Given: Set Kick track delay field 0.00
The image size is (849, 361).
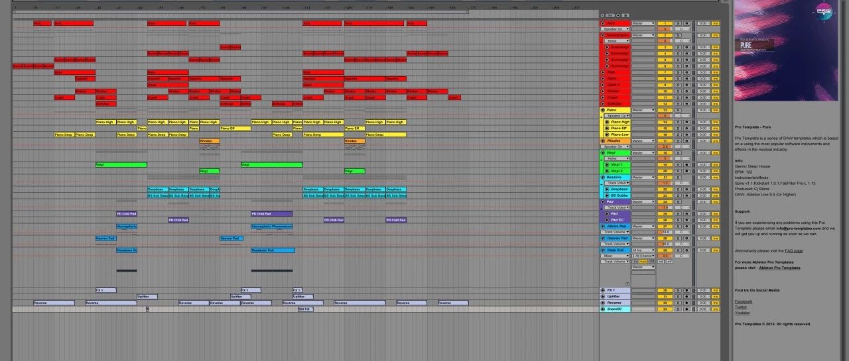Looking at the screenshot, I should pyautogui.click(x=704, y=23).
